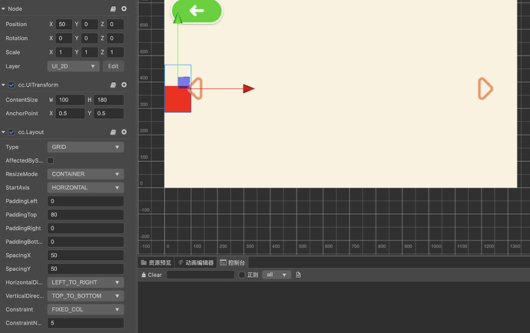This screenshot has width=530, height=333.
Task: Select the red X-axis gizmo arrow
Action: point(249,89)
